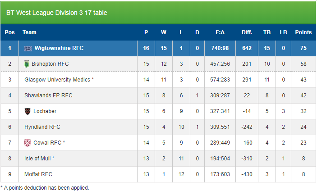
Task: Click the Wigtownshire RFC club crest icon
Action: coord(28,49)
